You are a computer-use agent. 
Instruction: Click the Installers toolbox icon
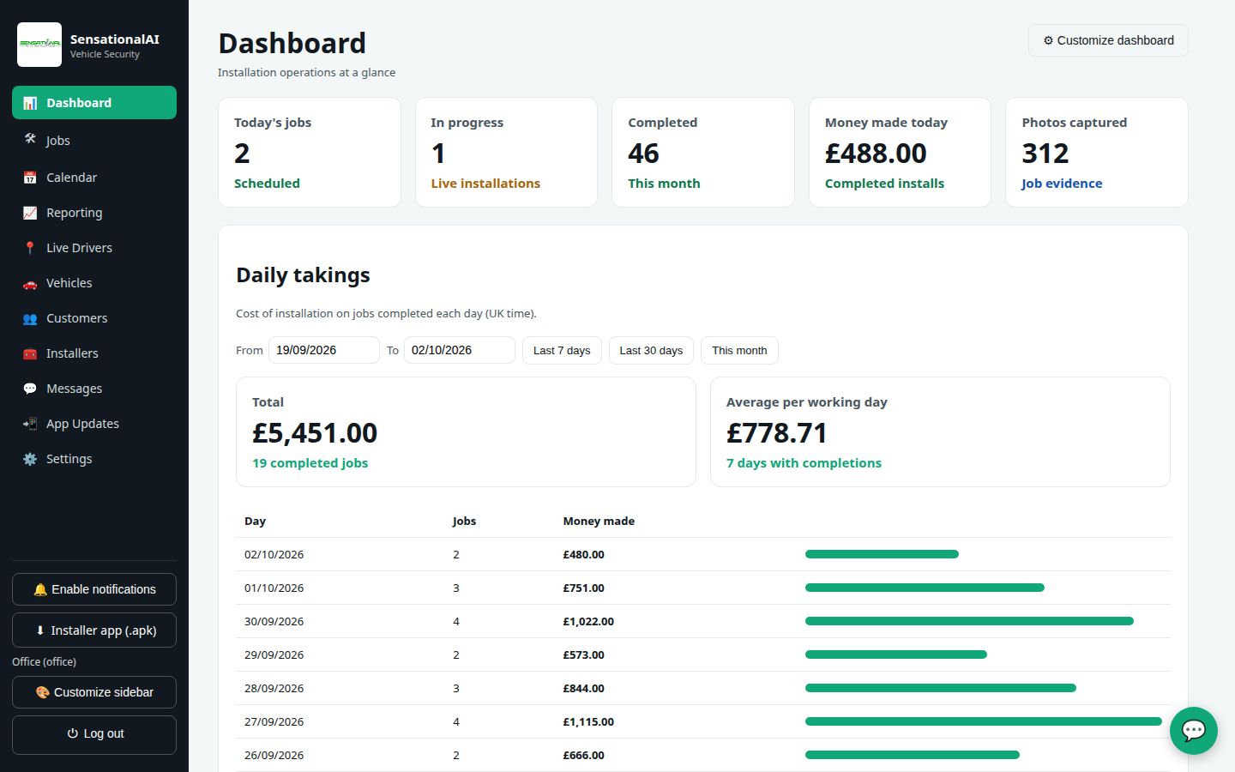(x=30, y=353)
